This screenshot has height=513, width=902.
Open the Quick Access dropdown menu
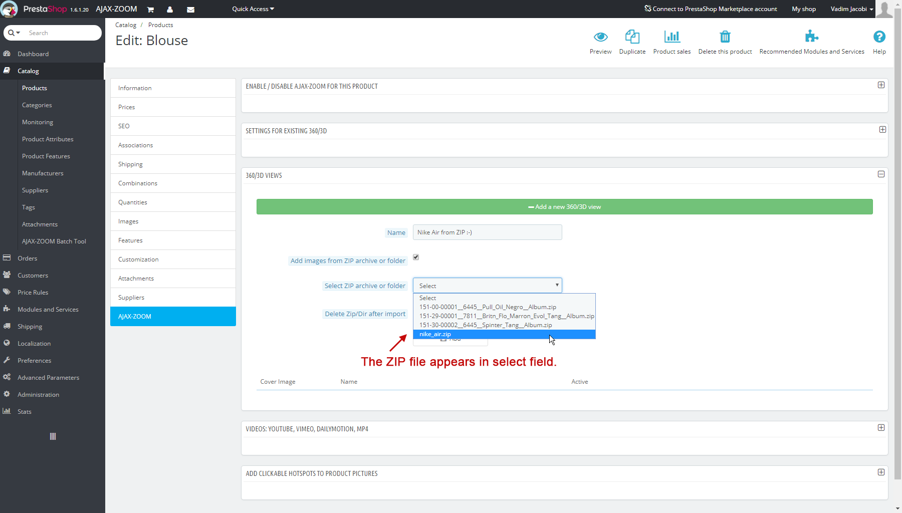[253, 9]
